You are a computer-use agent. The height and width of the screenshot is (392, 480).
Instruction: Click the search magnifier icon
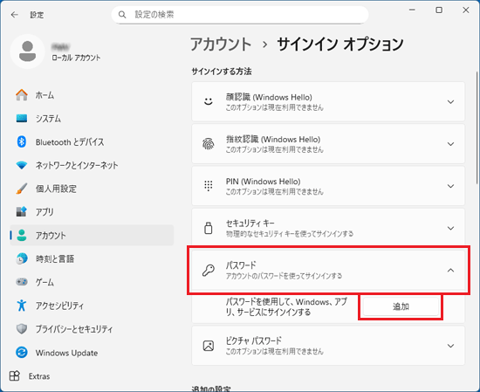click(122, 14)
